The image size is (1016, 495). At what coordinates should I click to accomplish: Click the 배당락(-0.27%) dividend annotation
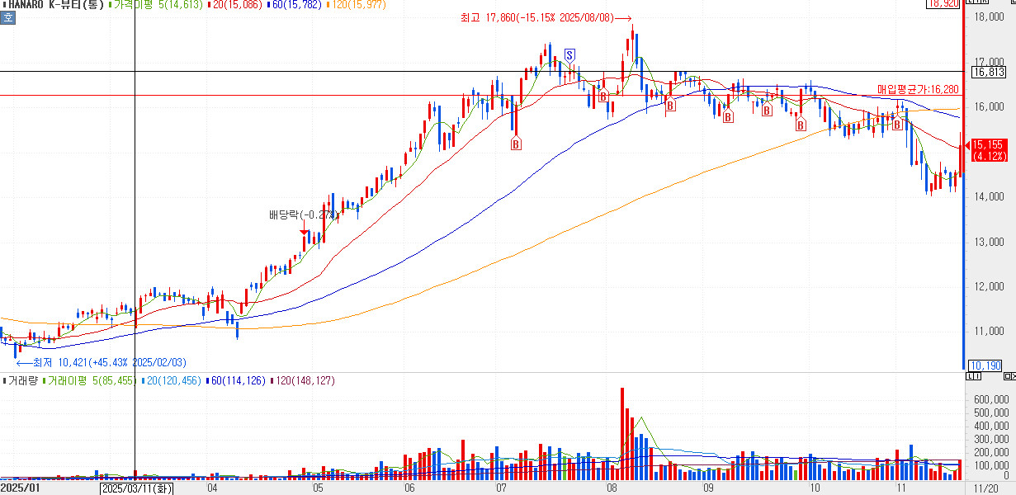(x=303, y=214)
